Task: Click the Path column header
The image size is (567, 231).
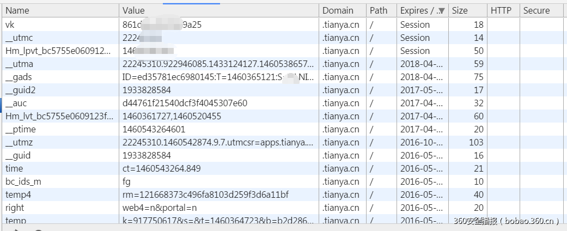Action: (379, 10)
